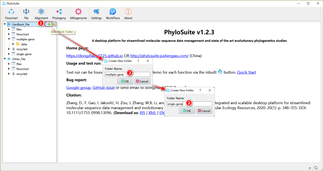Download citation as RIS

pyautogui.click(x=142, y=113)
